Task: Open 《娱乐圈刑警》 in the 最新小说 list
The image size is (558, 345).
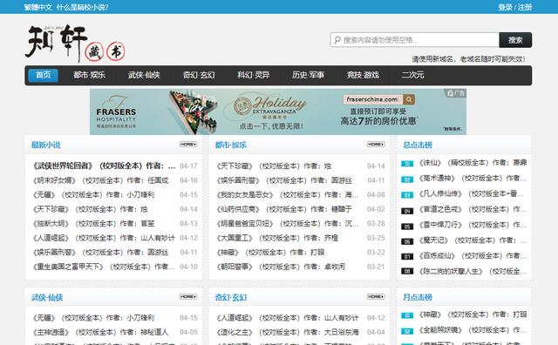Action: point(100,252)
